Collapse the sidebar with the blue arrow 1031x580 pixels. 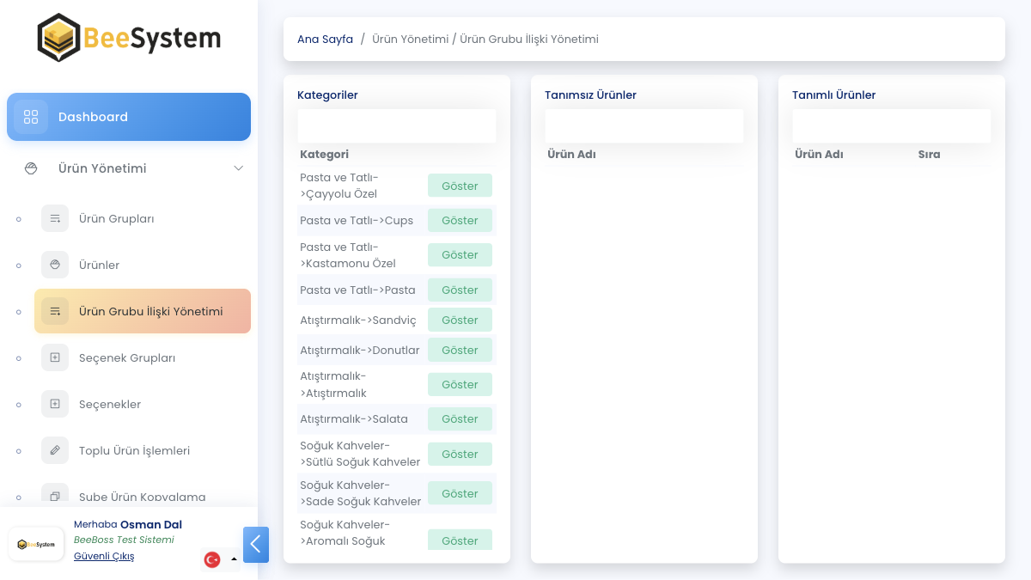pyautogui.click(x=255, y=545)
